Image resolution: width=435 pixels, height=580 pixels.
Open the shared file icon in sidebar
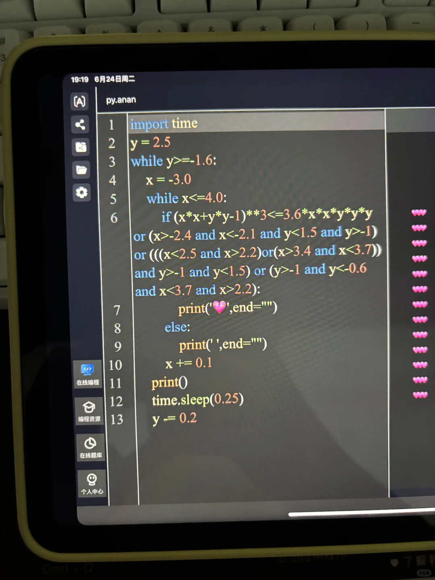81,147
